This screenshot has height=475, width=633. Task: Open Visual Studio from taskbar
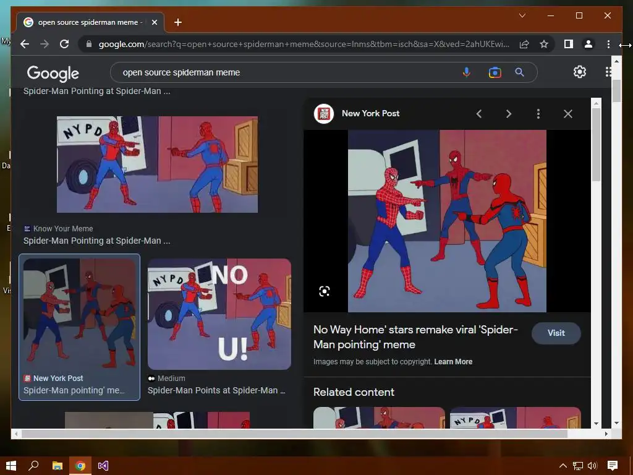103,466
